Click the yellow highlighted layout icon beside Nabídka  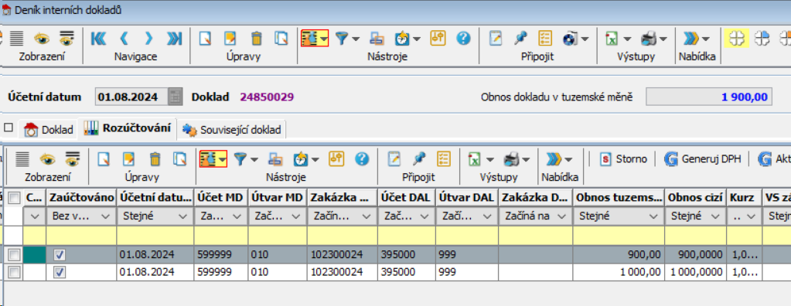point(737,39)
